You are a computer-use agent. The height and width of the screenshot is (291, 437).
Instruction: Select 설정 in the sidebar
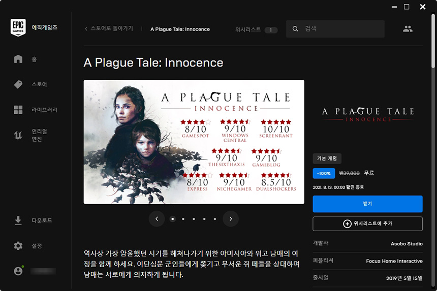(x=37, y=246)
